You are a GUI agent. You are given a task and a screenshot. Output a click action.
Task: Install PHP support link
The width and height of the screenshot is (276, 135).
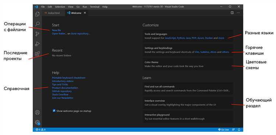coord(194,38)
